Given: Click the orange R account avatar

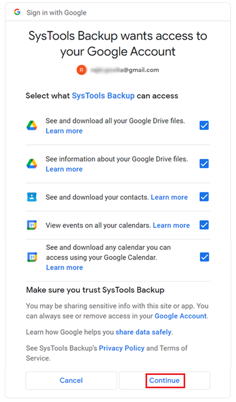Looking at the screenshot, I should click(x=81, y=69).
